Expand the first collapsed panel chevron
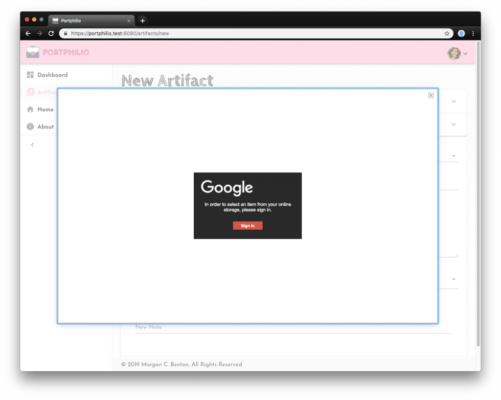 coord(454,102)
